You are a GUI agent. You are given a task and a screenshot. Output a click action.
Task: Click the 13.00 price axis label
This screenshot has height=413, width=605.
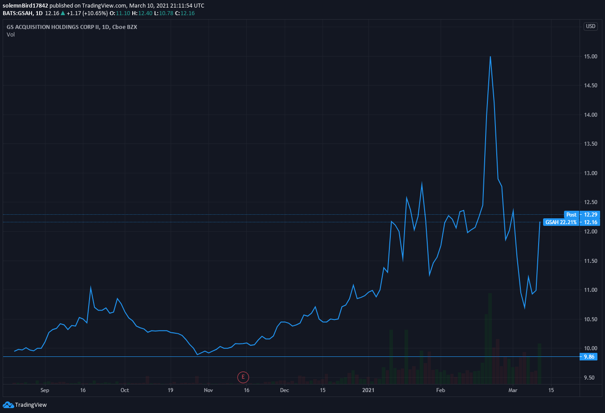pos(591,173)
